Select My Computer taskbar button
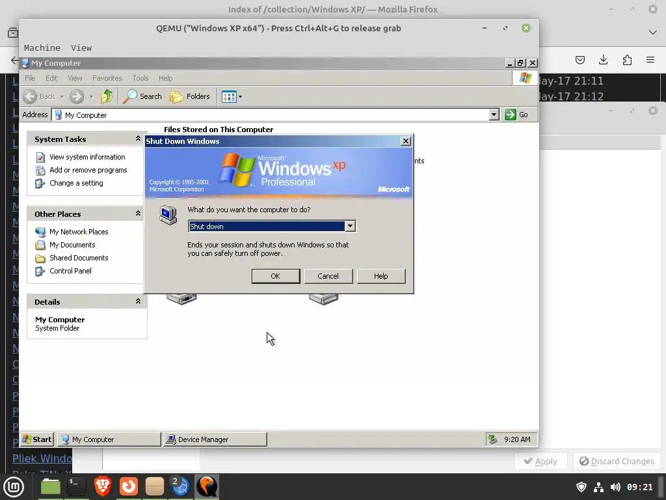This screenshot has height=500, width=666. click(x=109, y=439)
